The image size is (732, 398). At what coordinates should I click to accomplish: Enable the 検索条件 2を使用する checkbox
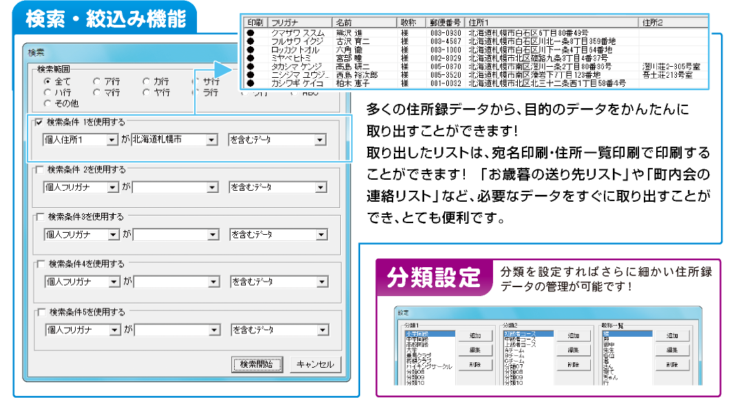[39, 169]
